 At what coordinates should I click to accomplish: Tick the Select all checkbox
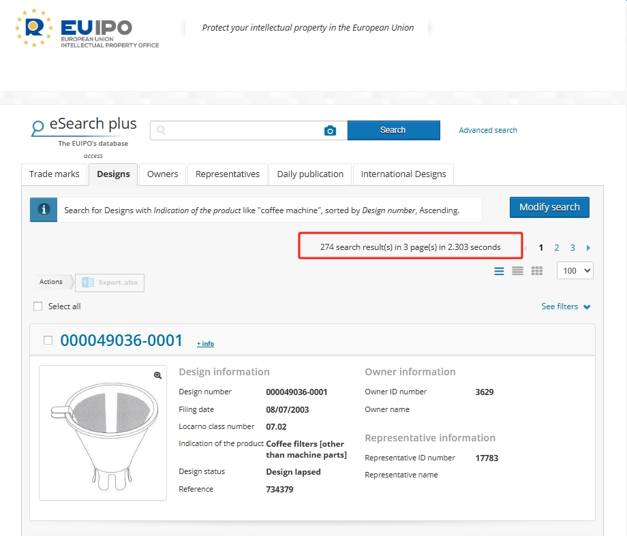pos(38,306)
